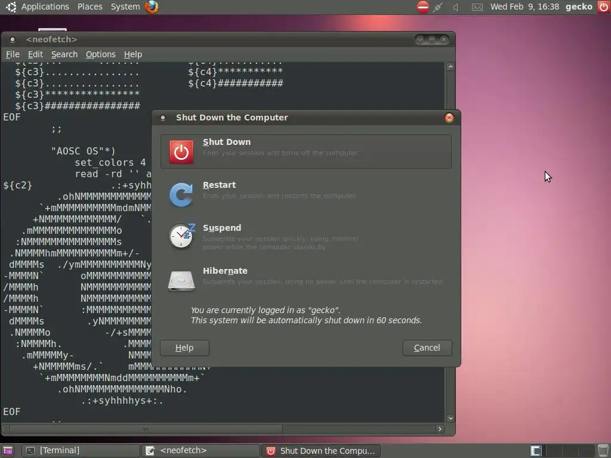Viewport: 611px width, 458px height.
Task: Open the trash icon in bottom panel
Action: tap(603, 451)
